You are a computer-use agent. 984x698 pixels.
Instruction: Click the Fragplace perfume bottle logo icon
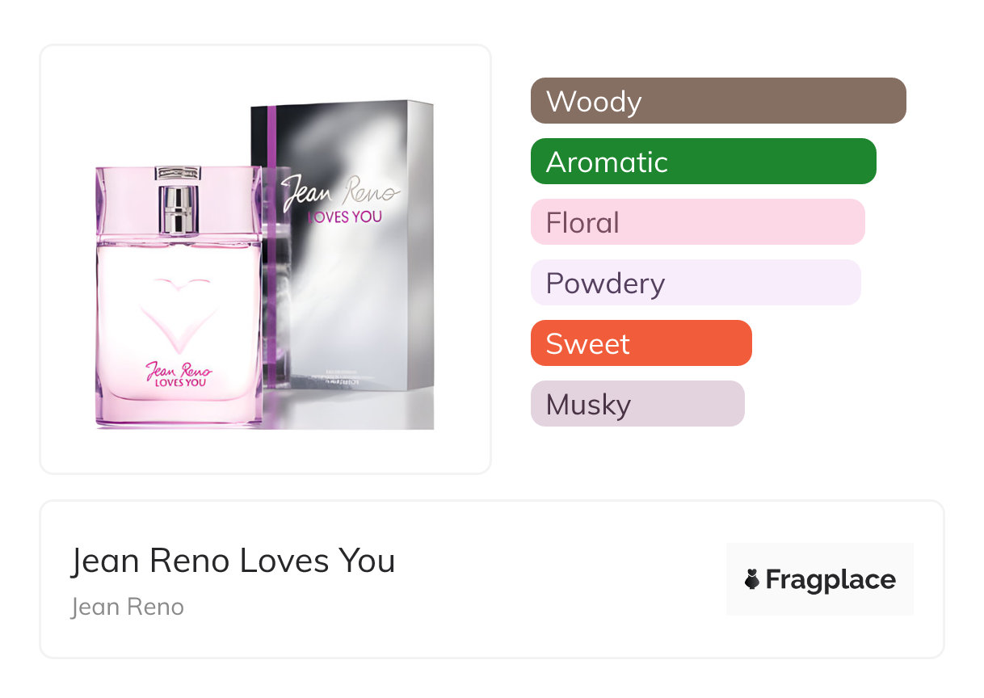coord(752,579)
